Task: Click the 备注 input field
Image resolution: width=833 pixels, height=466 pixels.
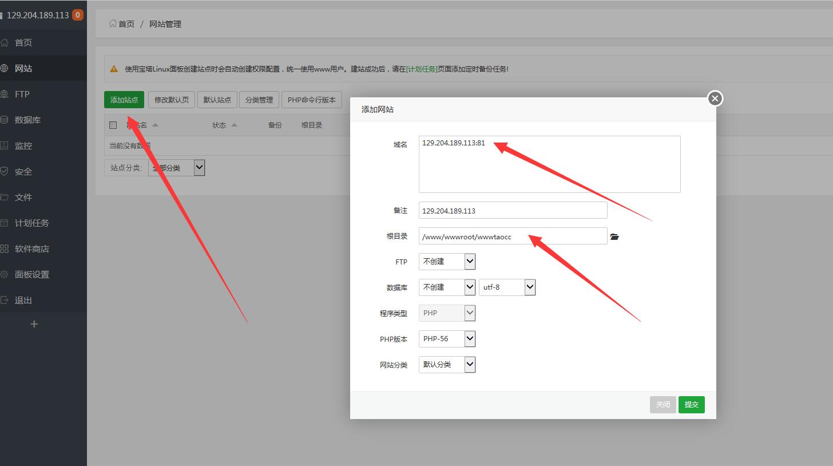Action: [x=513, y=211]
